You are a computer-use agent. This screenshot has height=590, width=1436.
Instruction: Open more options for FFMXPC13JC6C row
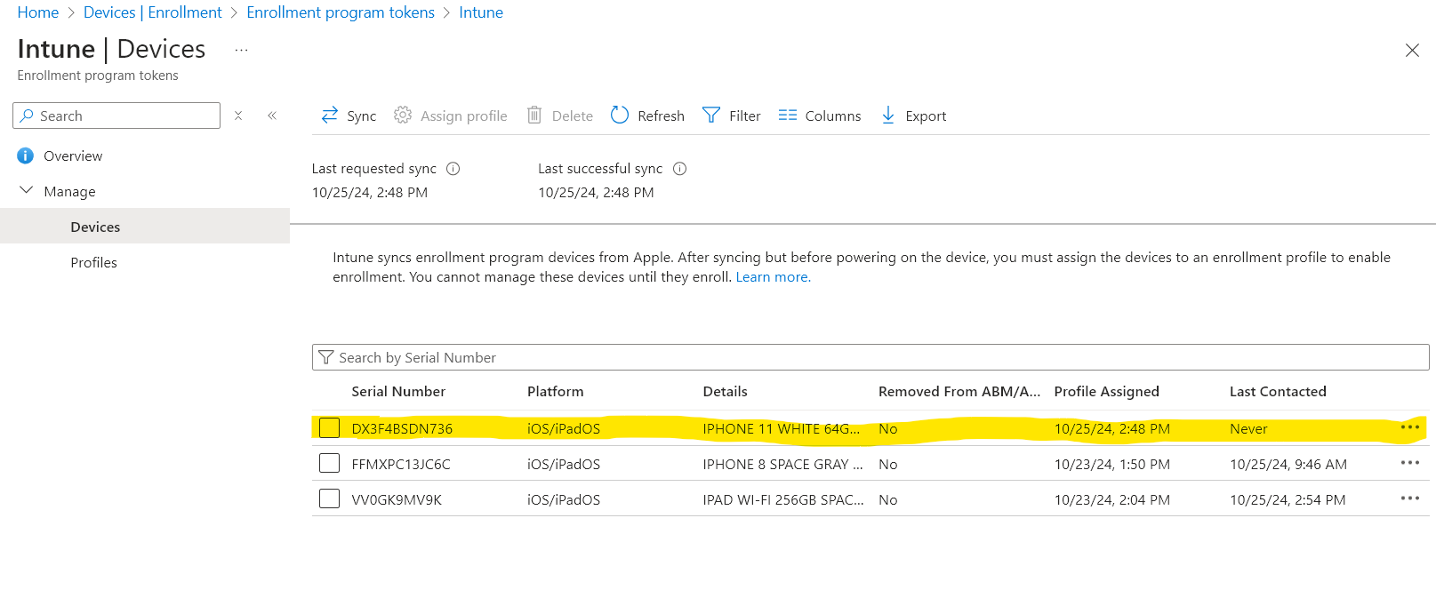click(x=1410, y=463)
